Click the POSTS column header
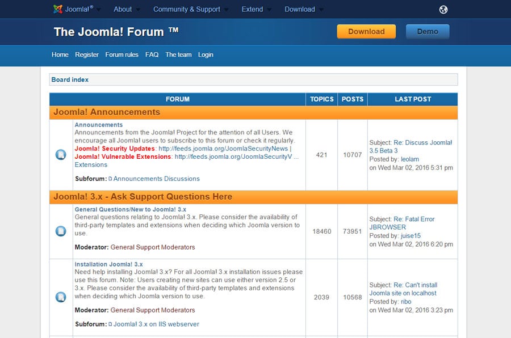The height and width of the screenshot is (338, 511). coord(352,99)
